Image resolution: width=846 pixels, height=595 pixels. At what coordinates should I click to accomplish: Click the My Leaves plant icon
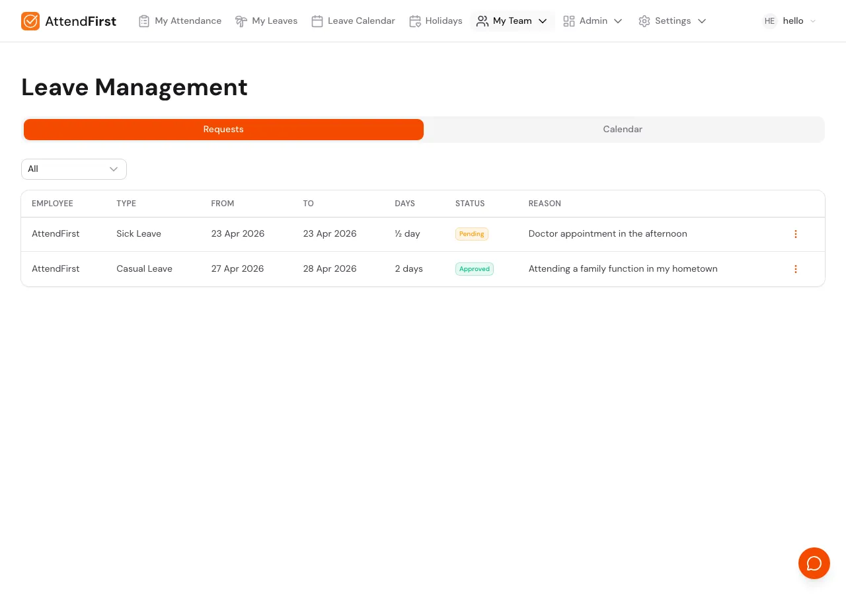241,20
